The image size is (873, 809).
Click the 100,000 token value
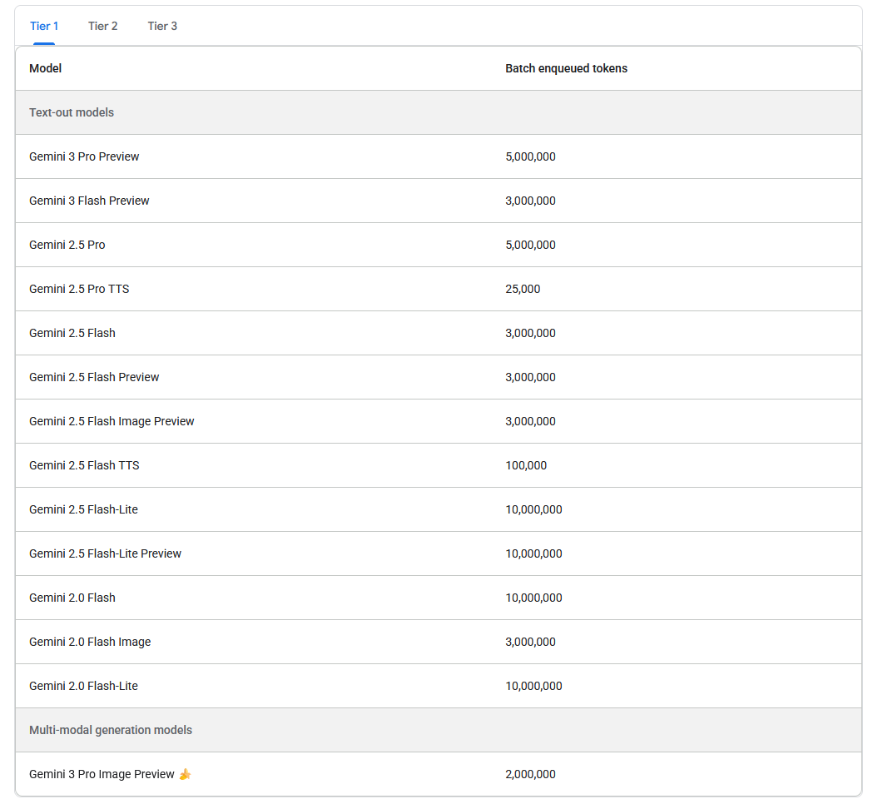526,465
